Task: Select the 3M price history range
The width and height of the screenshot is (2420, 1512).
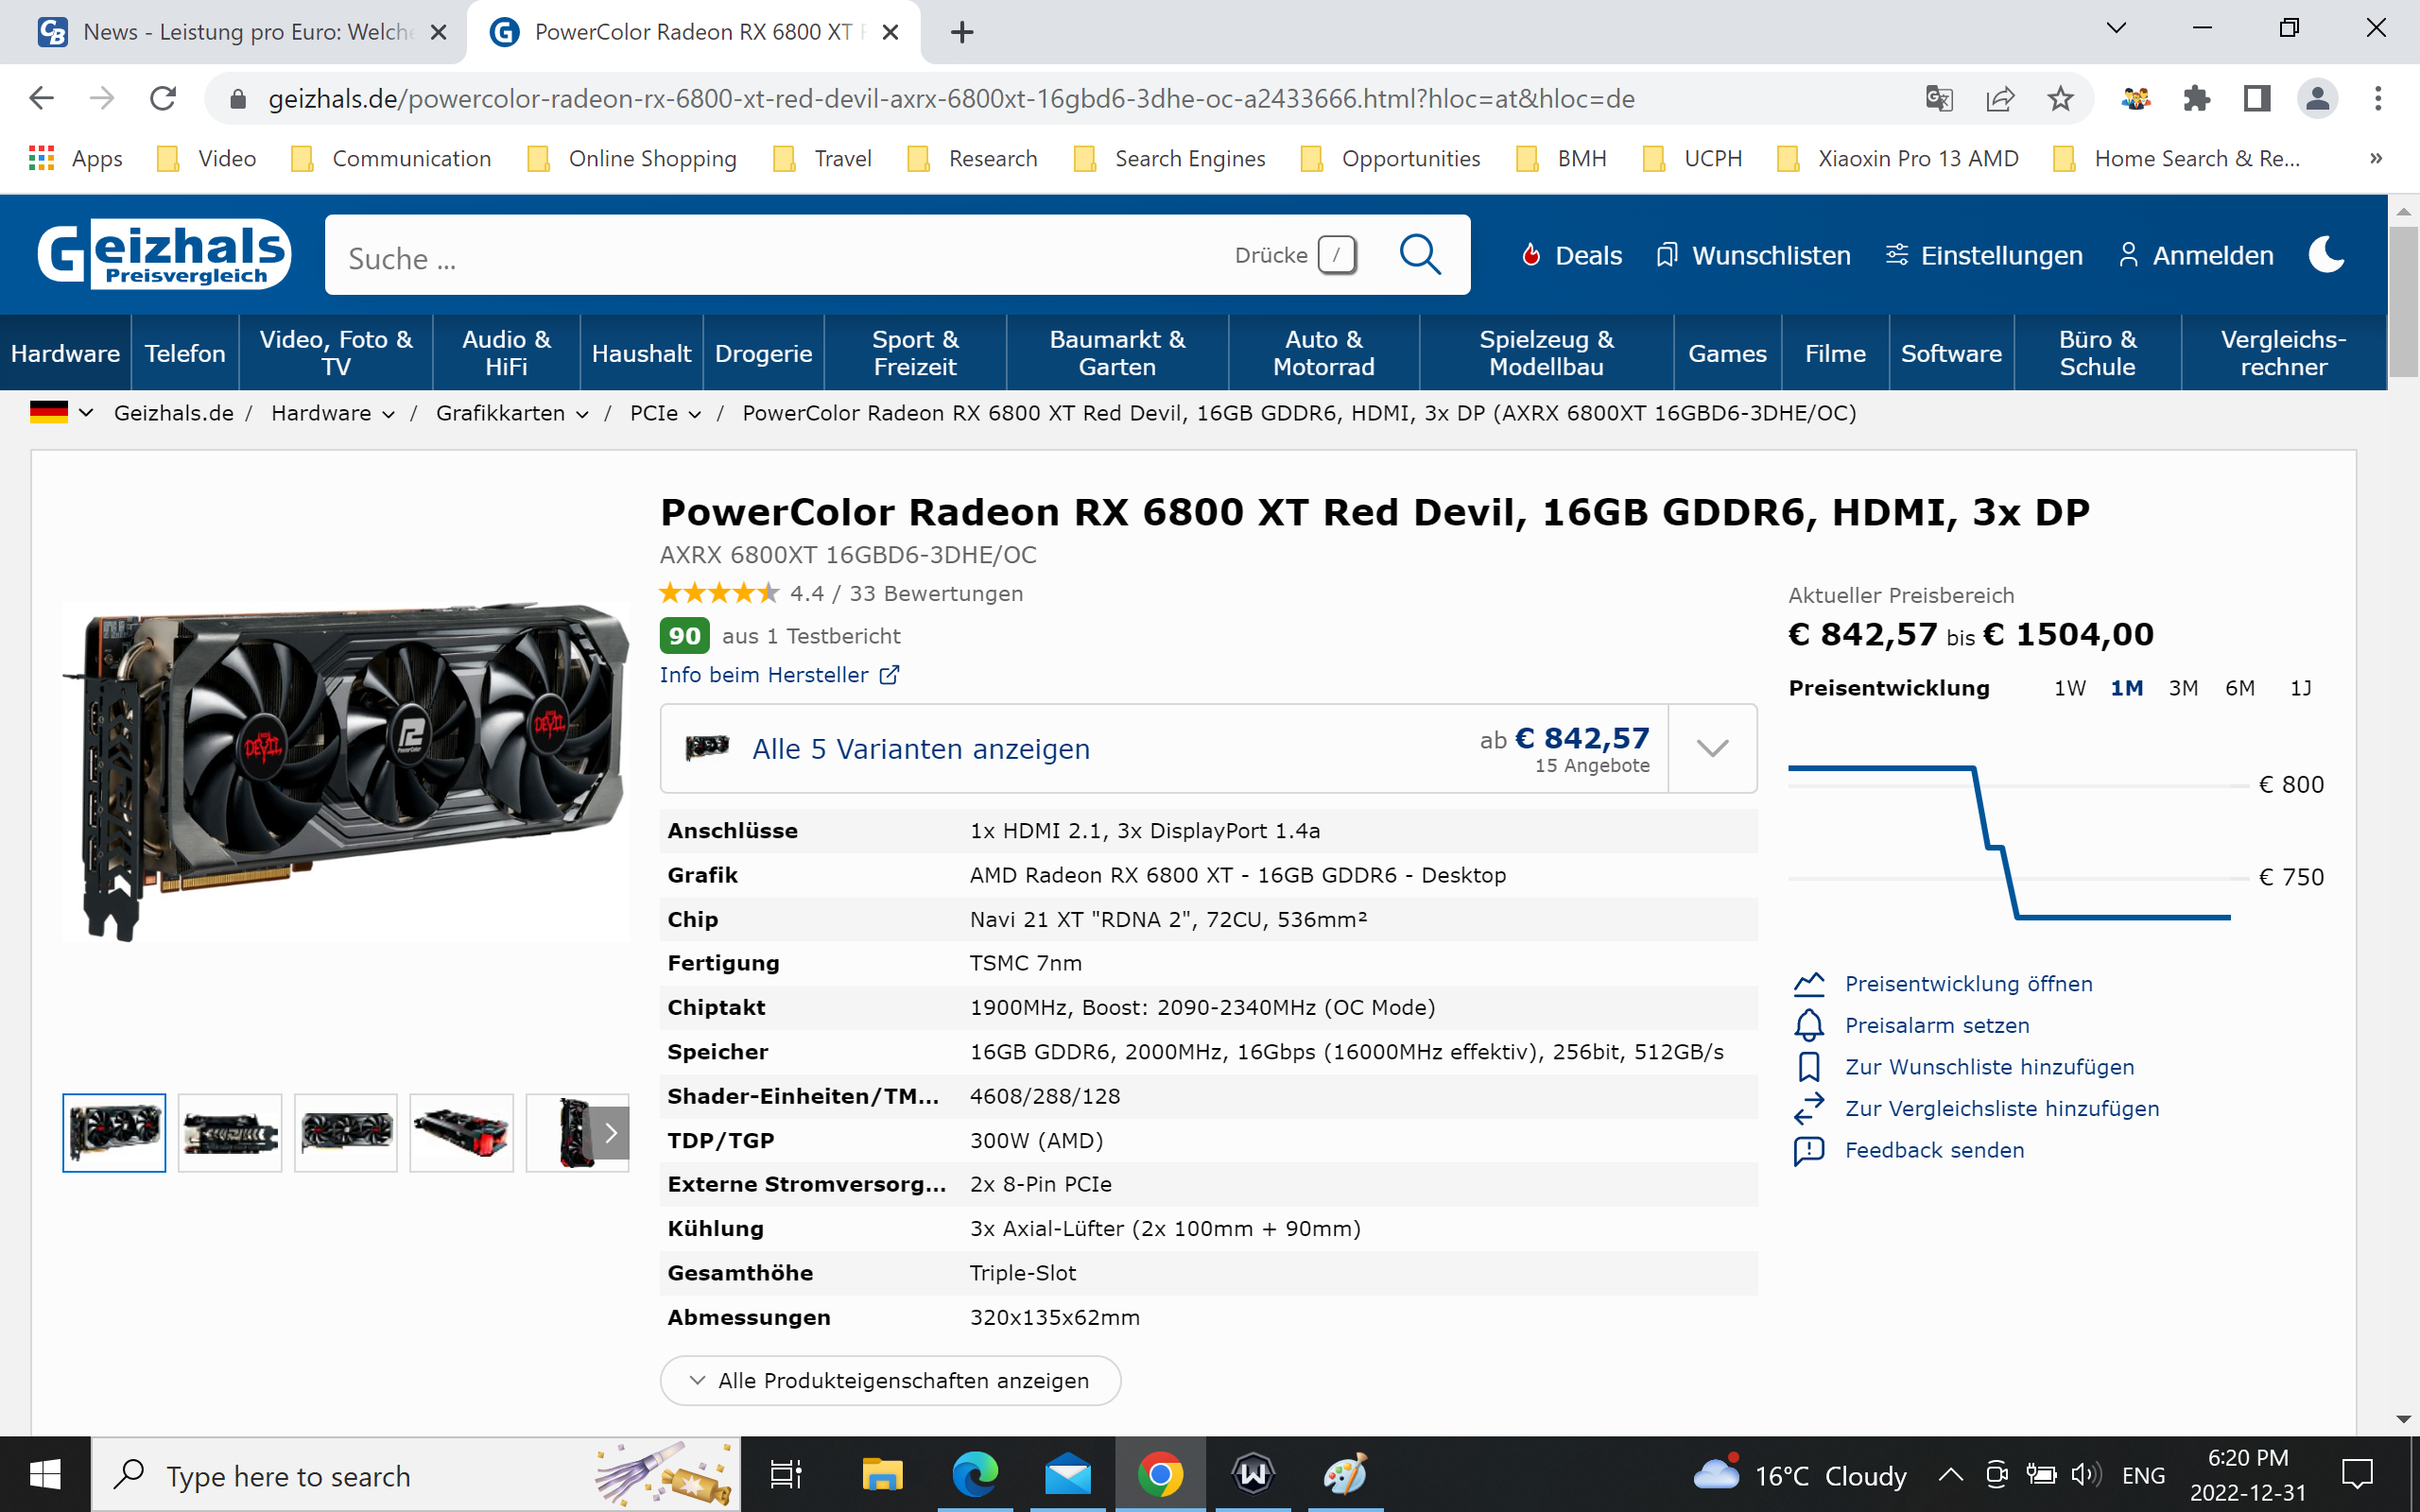Action: click(2183, 688)
